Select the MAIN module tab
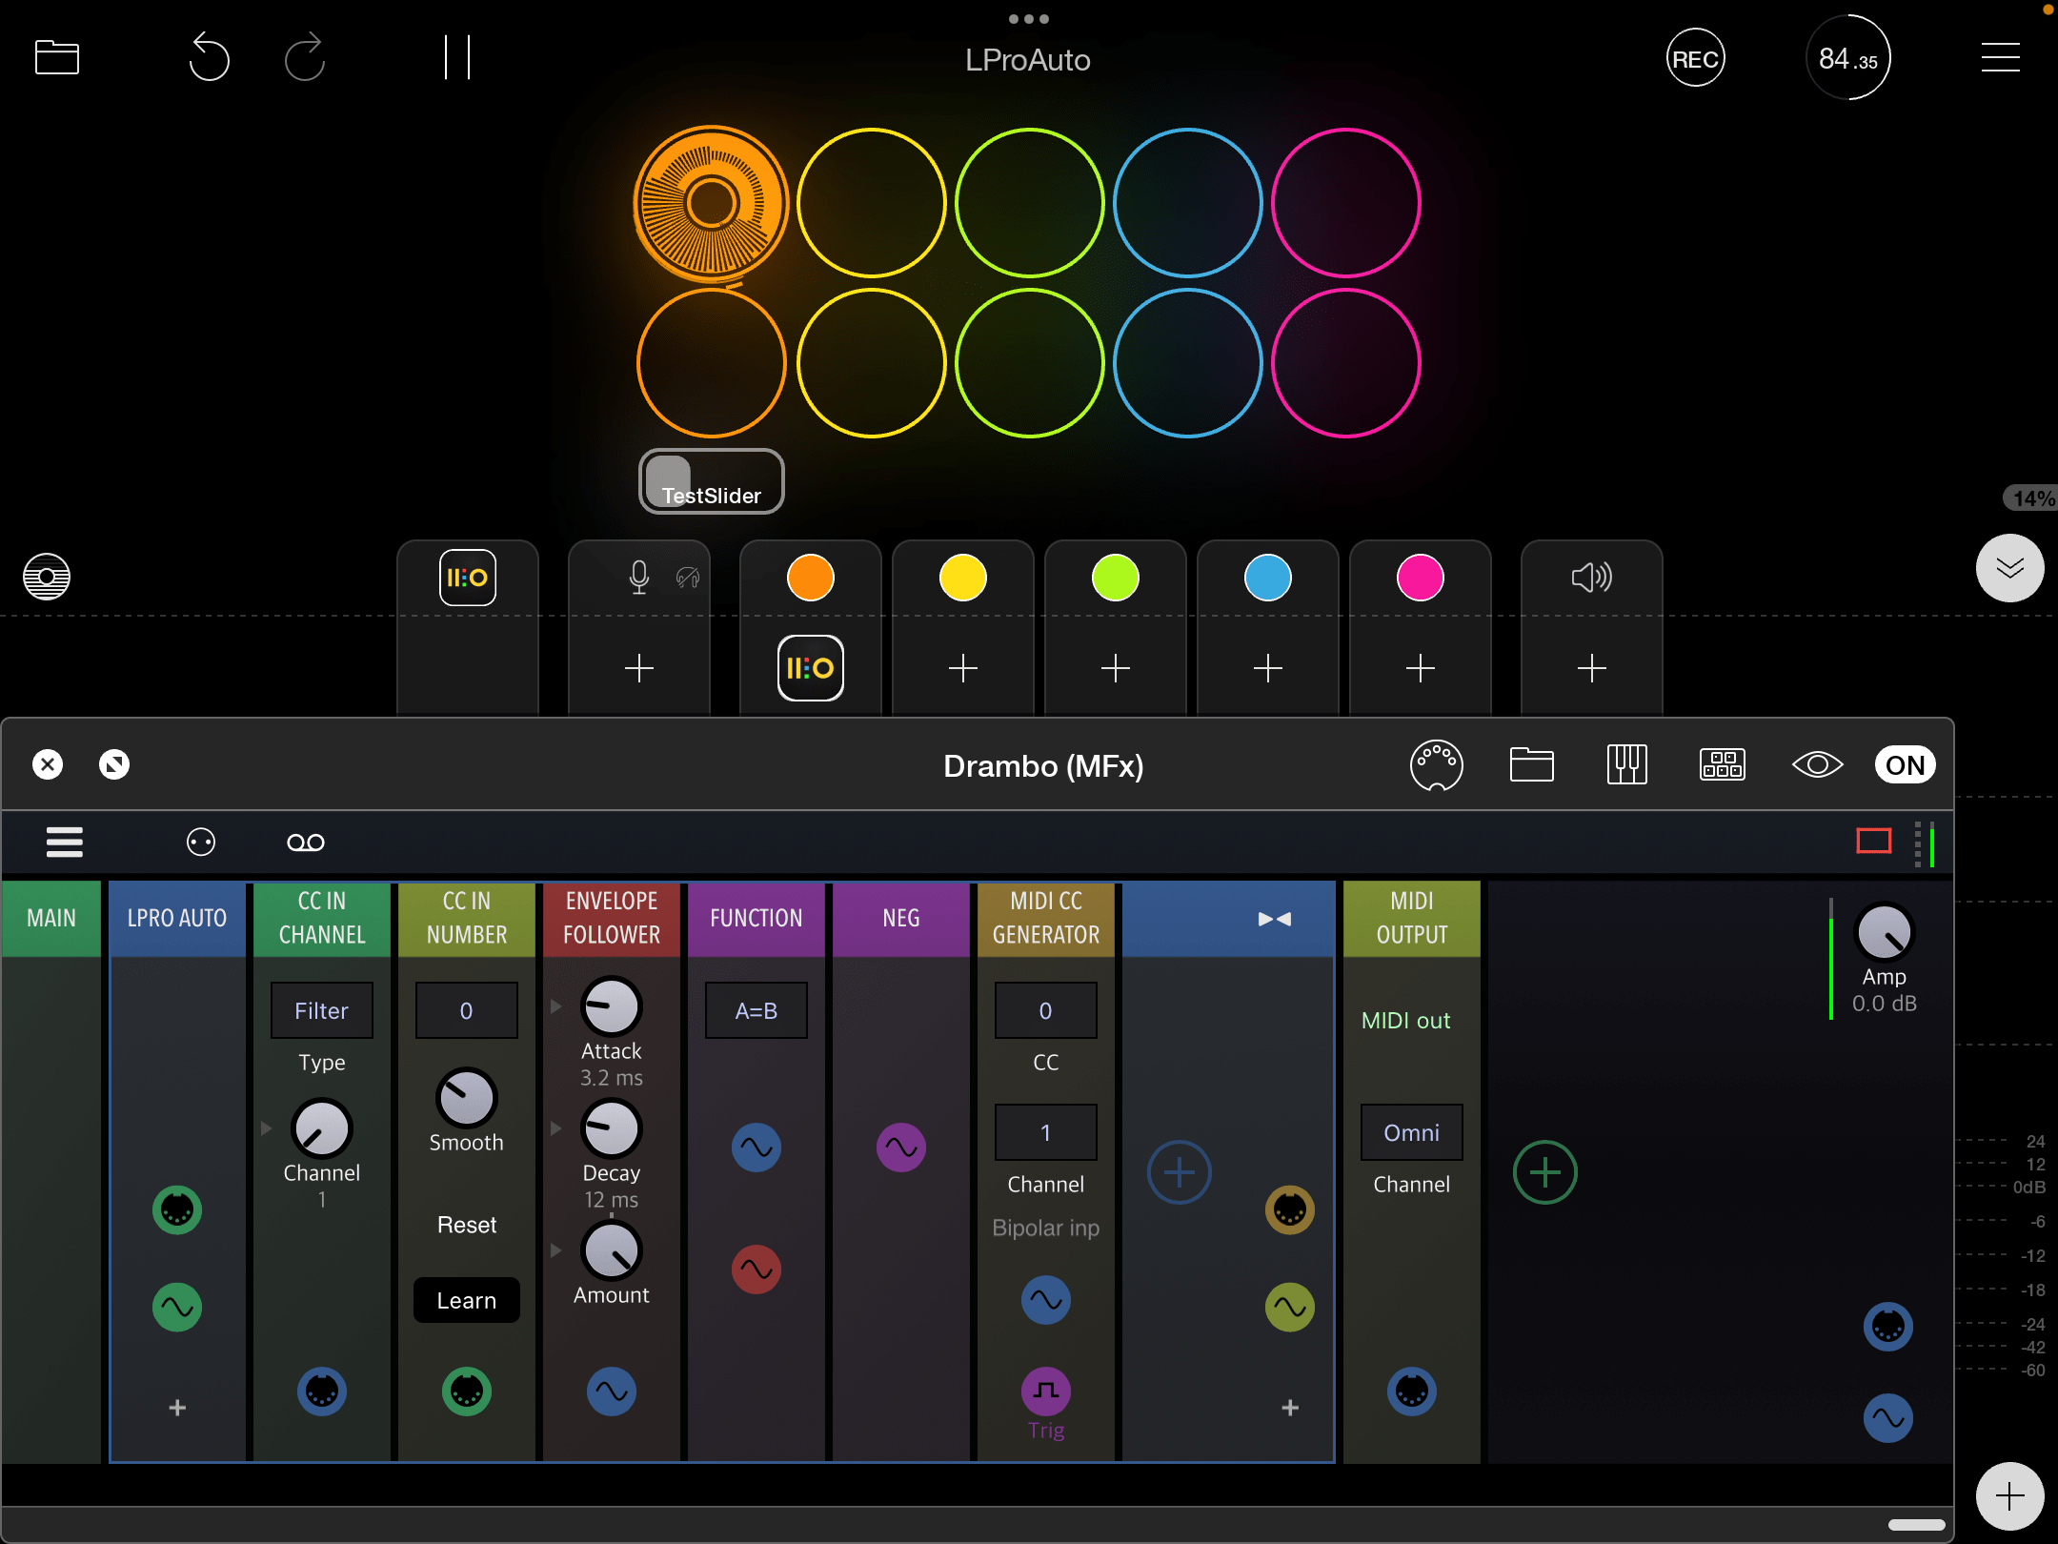This screenshot has width=2058, height=1544. coord(51,918)
